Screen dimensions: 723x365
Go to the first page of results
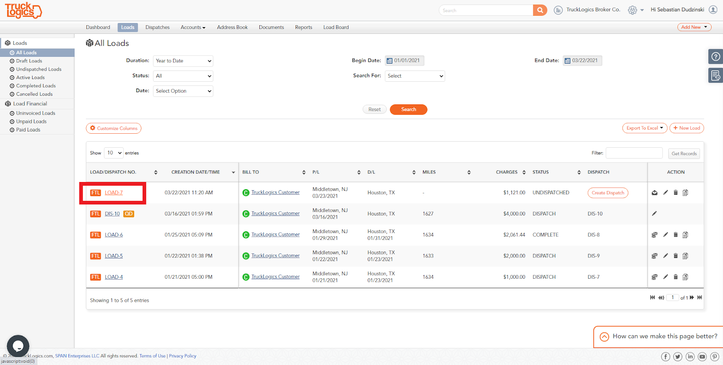[653, 297]
